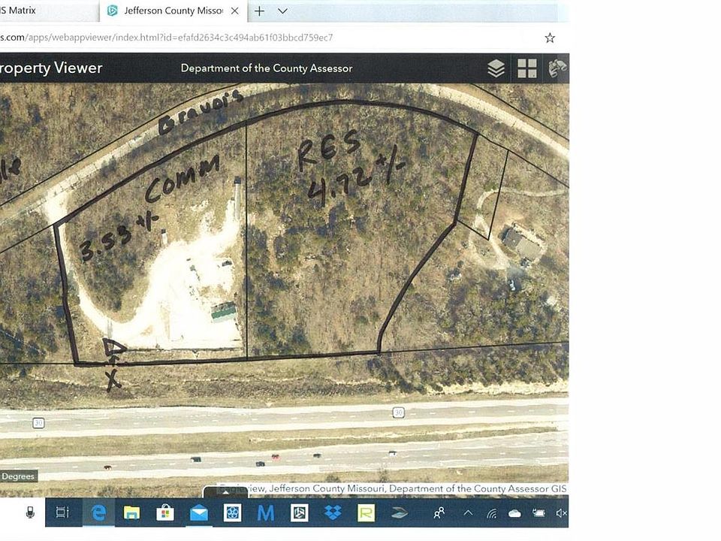Expand the browser tab list chevron
This screenshot has width=721, height=541.
(282, 11)
